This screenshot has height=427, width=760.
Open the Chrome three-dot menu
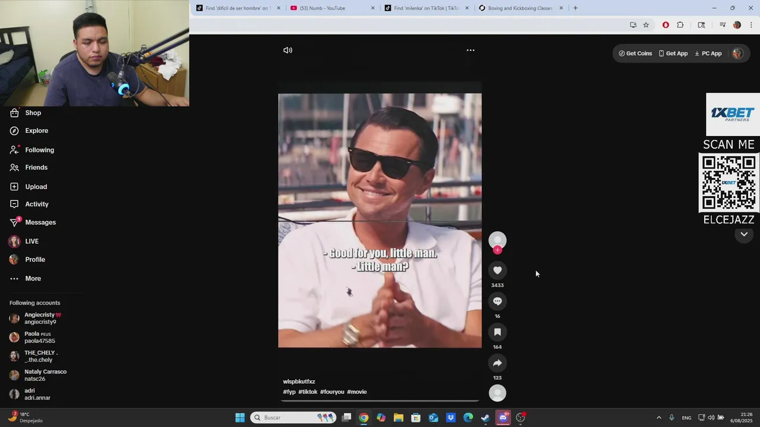point(752,25)
